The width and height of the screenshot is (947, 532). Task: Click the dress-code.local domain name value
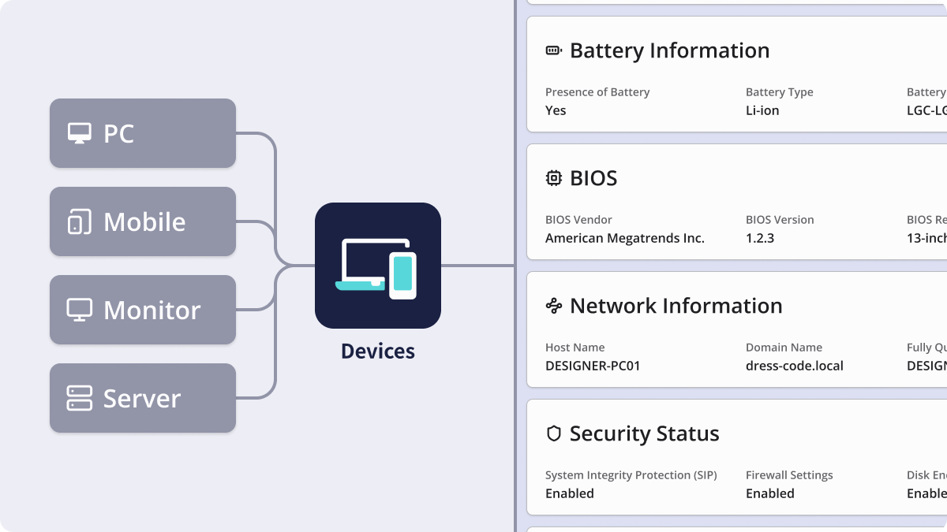(794, 366)
